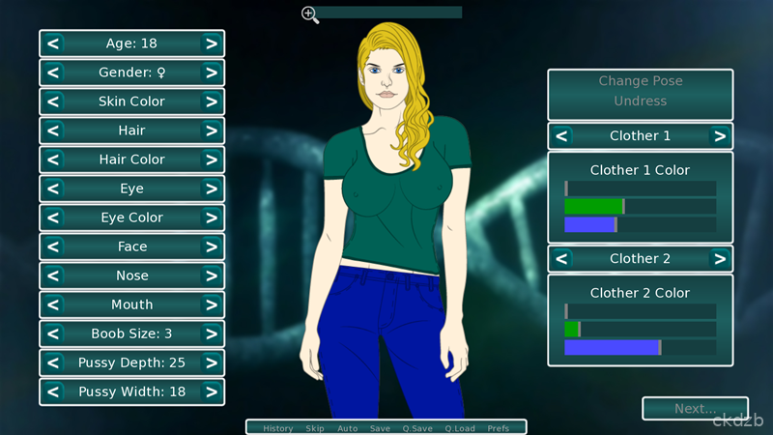The image size is (773, 435).
Task: Choose next Hair style arrow
Action: point(212,130)
